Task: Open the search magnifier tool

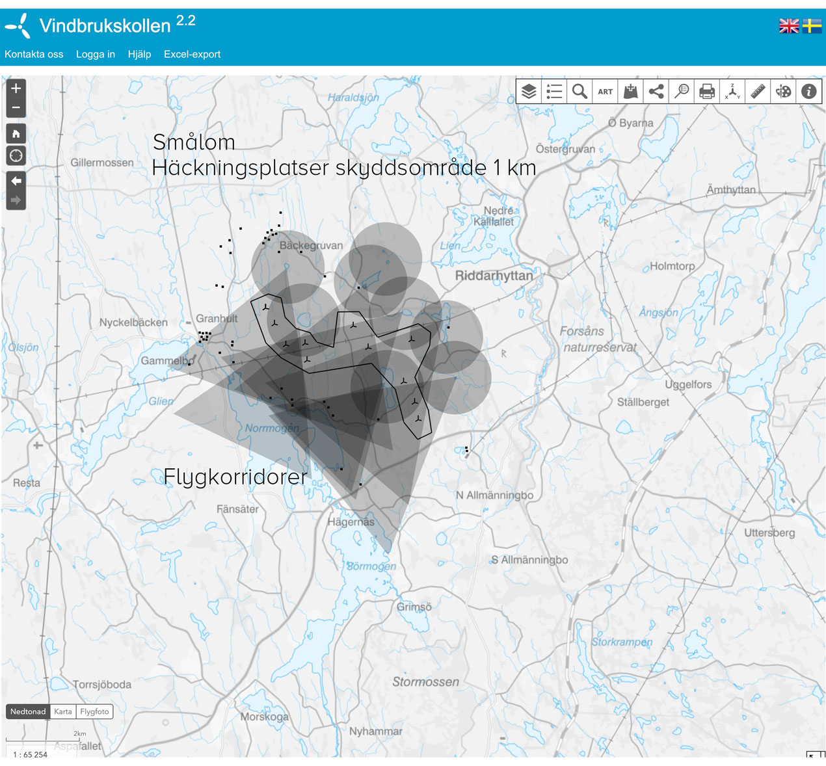Action: [580, 92]
